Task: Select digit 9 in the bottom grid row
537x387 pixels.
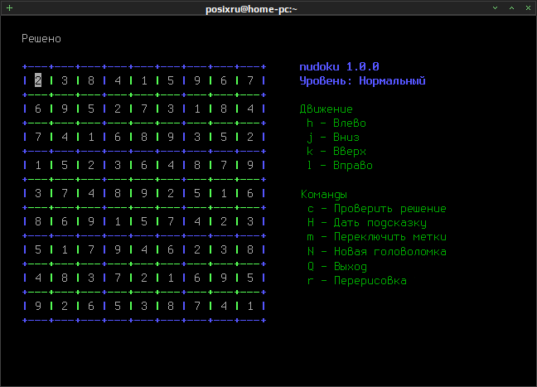Action: 38,306
